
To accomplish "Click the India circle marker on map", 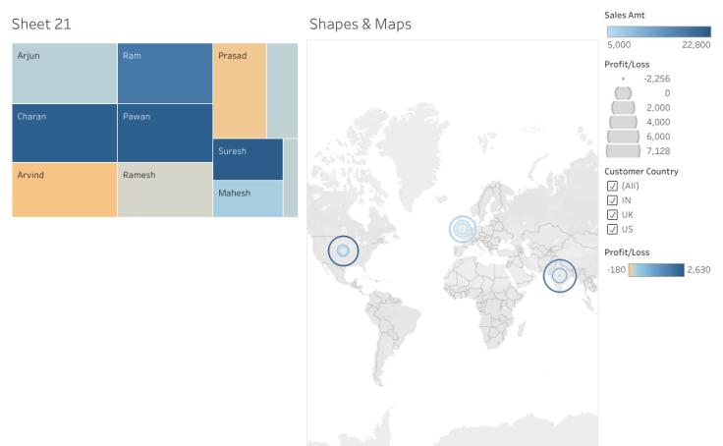I will point(560,276).
